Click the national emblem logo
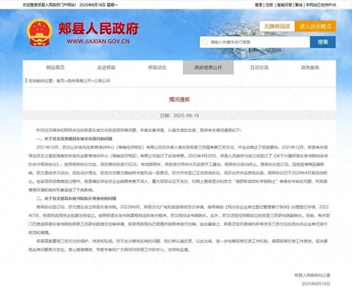This screenshot has height=294, width=352. (x=39, y=32)
